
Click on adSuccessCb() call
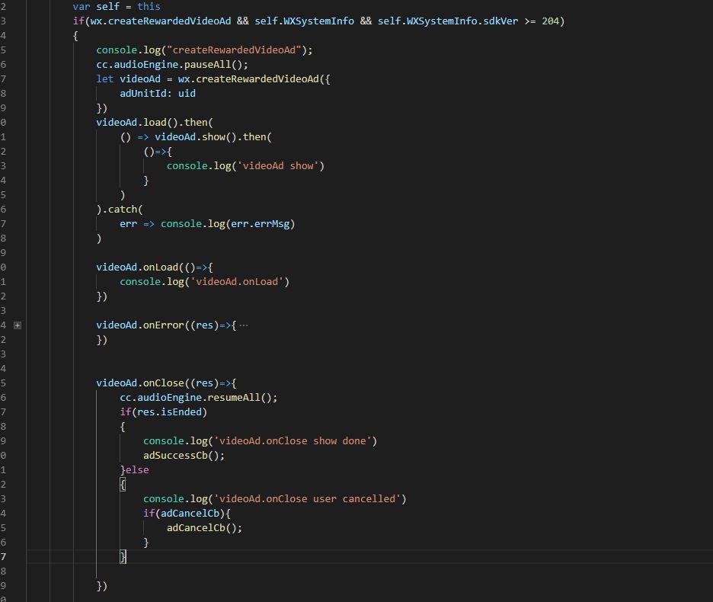click(x=184, y=456)
